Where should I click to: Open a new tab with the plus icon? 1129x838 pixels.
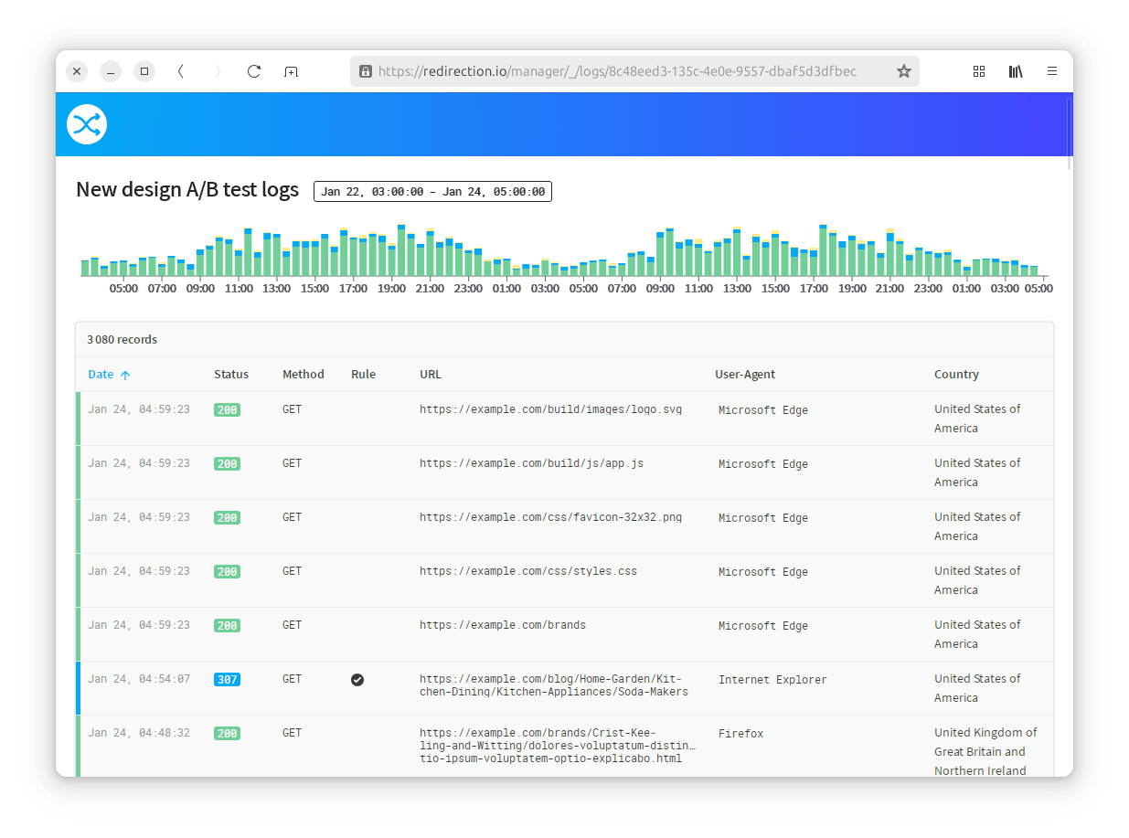tap(291, 71)
